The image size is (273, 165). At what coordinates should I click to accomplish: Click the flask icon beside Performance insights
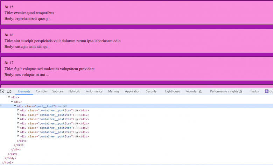click(x=241, y=91)
